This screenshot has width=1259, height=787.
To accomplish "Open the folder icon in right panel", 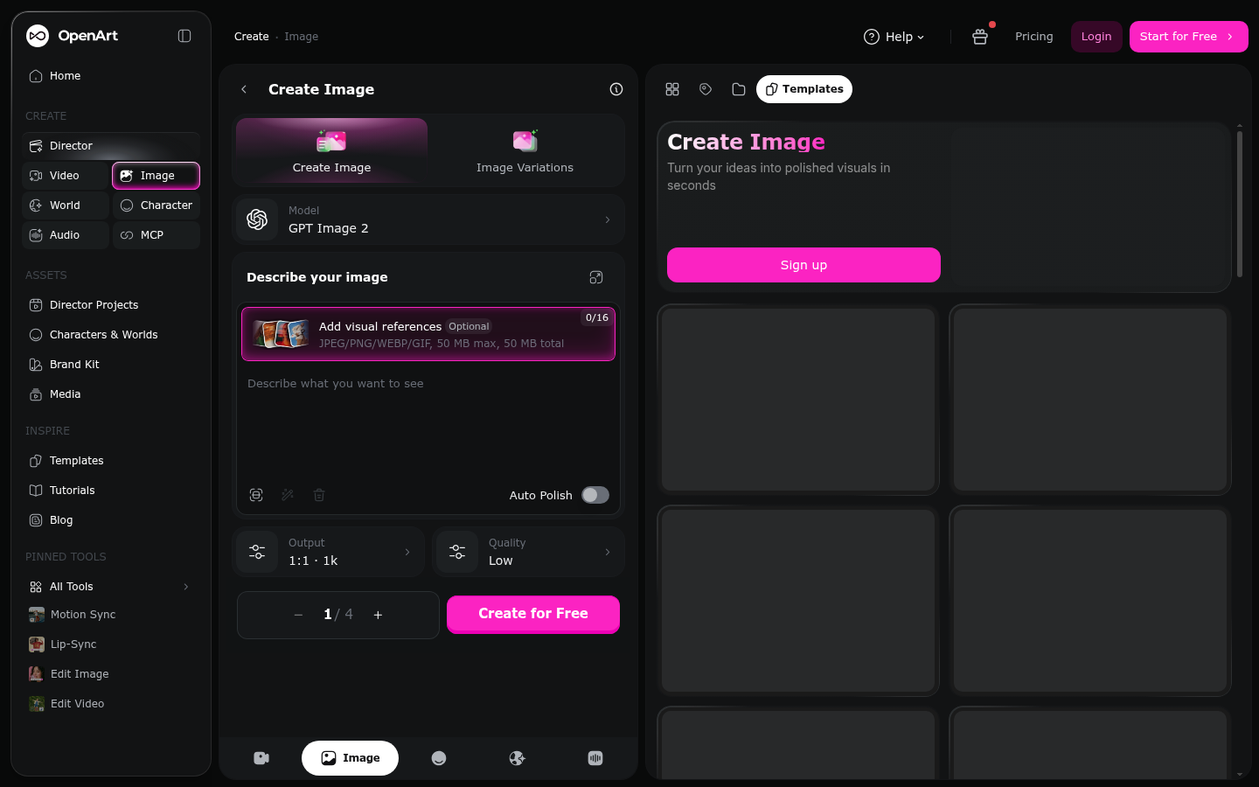I will click(x=739, y=89).
